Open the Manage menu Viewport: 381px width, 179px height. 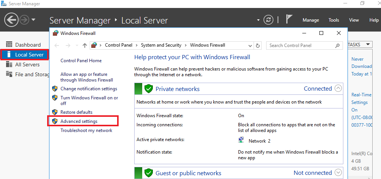[311, 20]
